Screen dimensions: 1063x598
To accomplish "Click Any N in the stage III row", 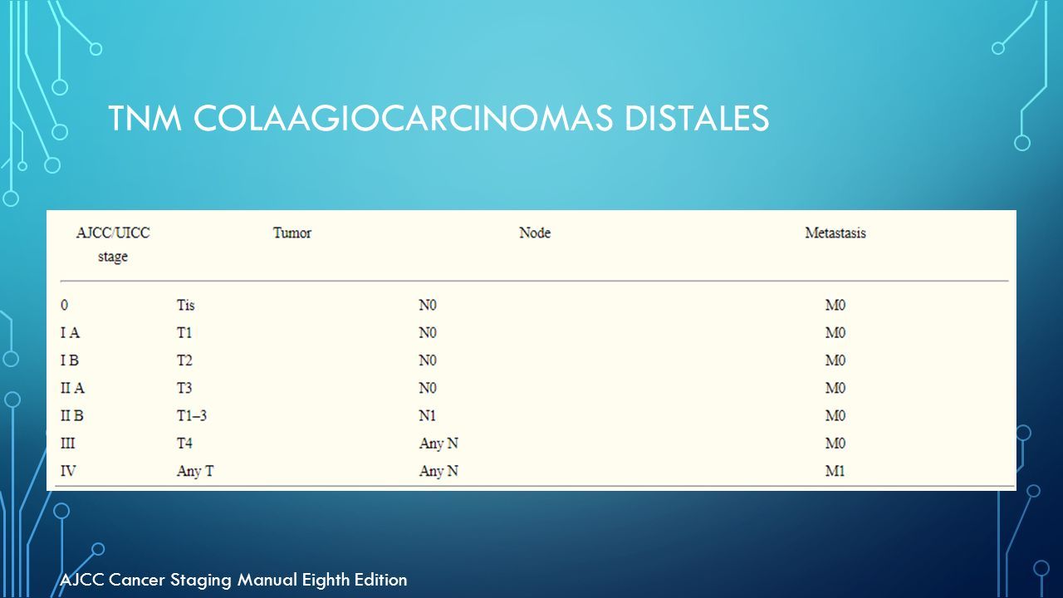I will click(x=438, y=443).
